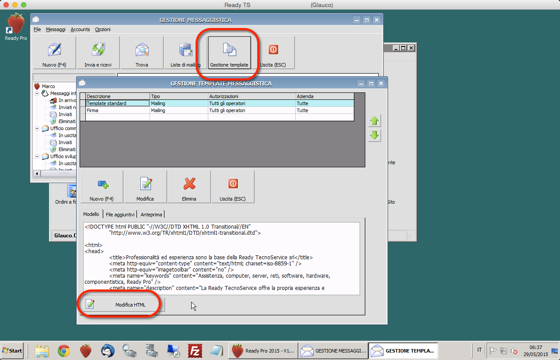Screen dimensions: 560x360
Task: Launch Thunderbird from taskbar
Action: (x=108, y=351)
